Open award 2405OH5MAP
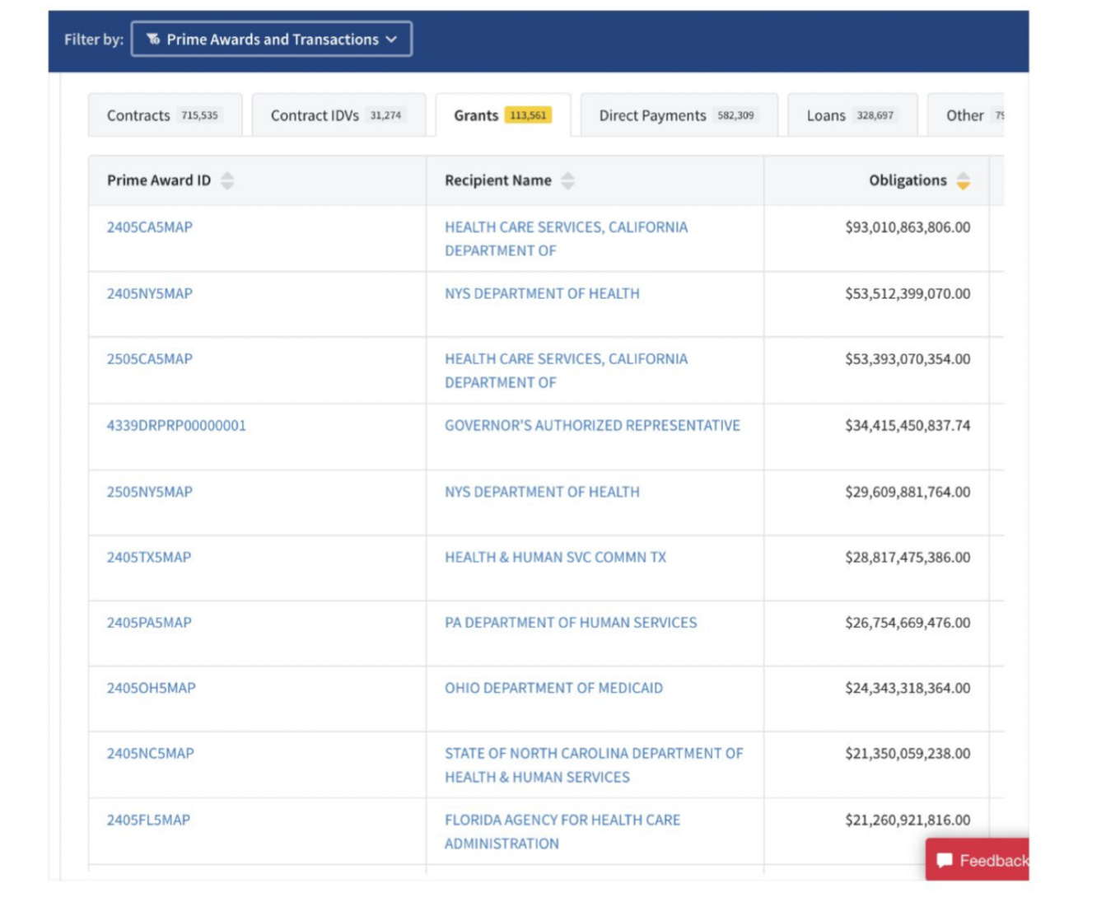This screenshot has height=902, width=1106. (152, 688)
